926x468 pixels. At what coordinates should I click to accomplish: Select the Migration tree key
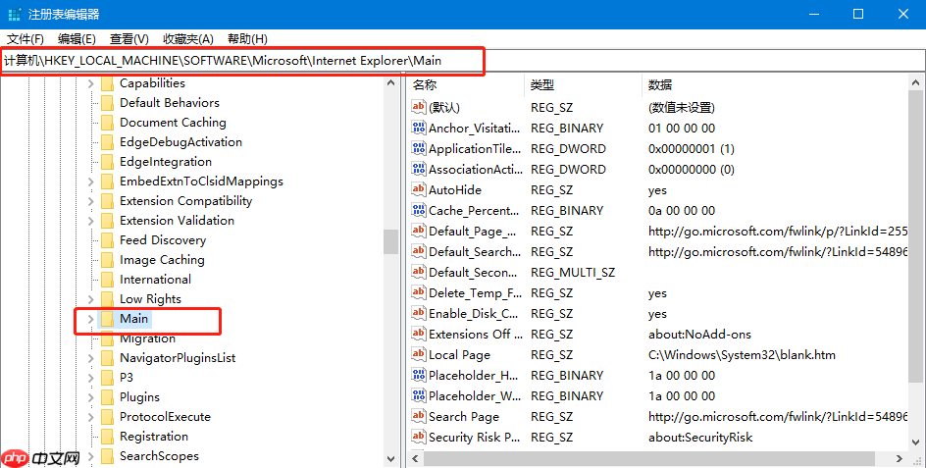(x=148, y=338)
